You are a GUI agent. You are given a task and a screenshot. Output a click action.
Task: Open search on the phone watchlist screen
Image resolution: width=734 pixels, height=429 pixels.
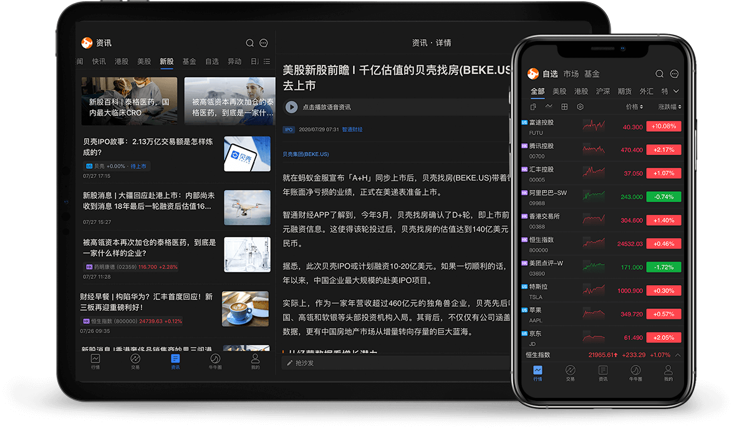click(660, 74)
